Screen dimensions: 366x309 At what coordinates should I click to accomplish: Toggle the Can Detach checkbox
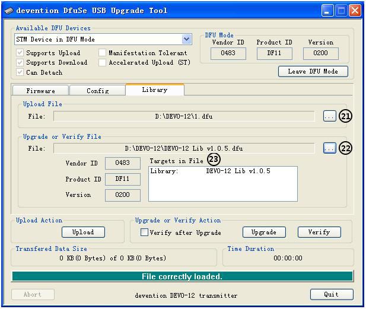click(x=20, y=72)
